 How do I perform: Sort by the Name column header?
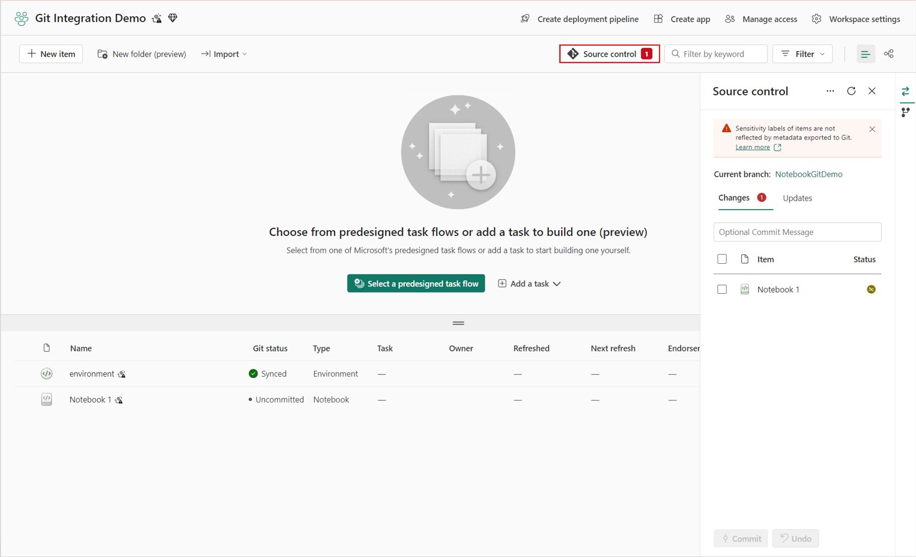pos(80,349)
